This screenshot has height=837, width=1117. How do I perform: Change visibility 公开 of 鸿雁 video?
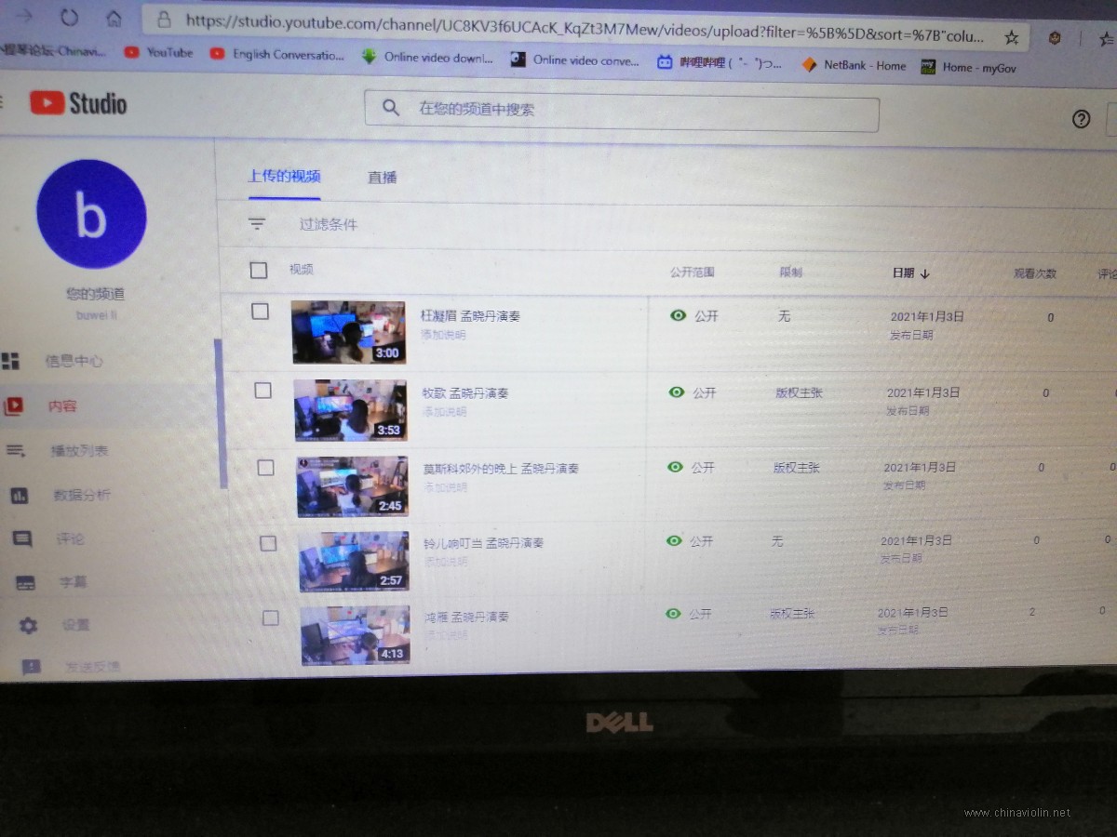689,614
